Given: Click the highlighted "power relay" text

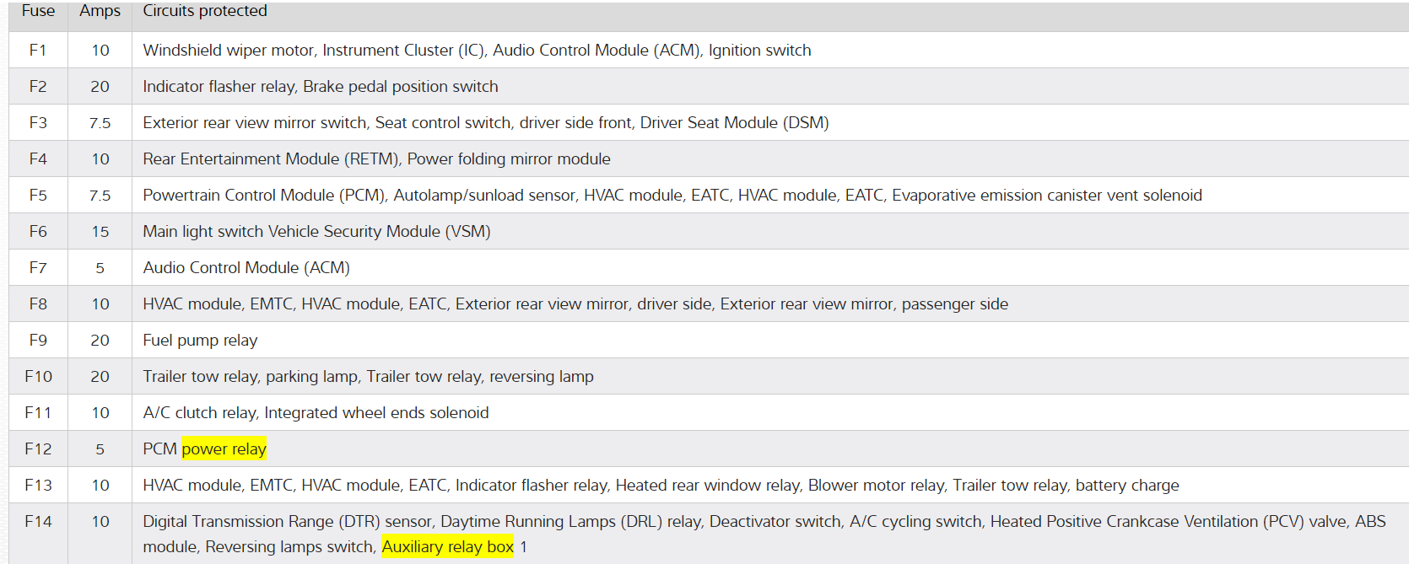Looking at the screenshot, I should tap(224, 449).
